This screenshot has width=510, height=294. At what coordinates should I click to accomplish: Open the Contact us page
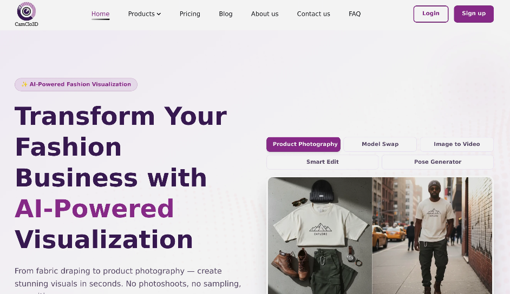click(313, 14)
